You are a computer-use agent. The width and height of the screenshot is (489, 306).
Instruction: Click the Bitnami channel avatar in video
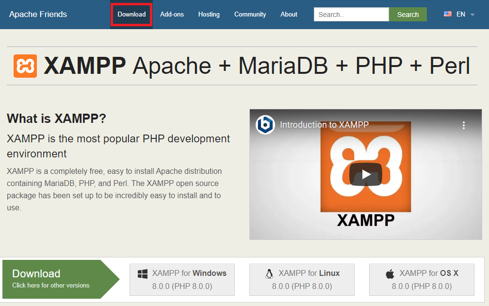click(265, 124)
